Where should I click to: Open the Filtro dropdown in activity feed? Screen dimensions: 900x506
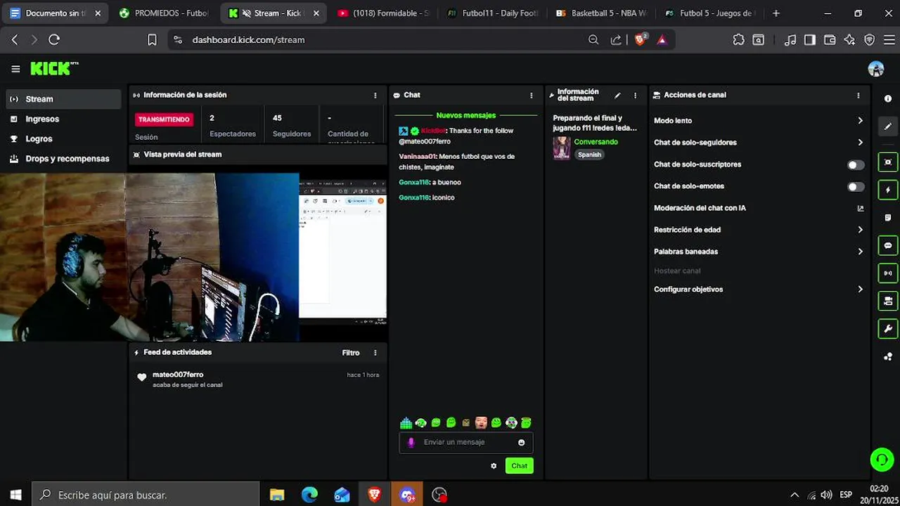tap(351, 353)
